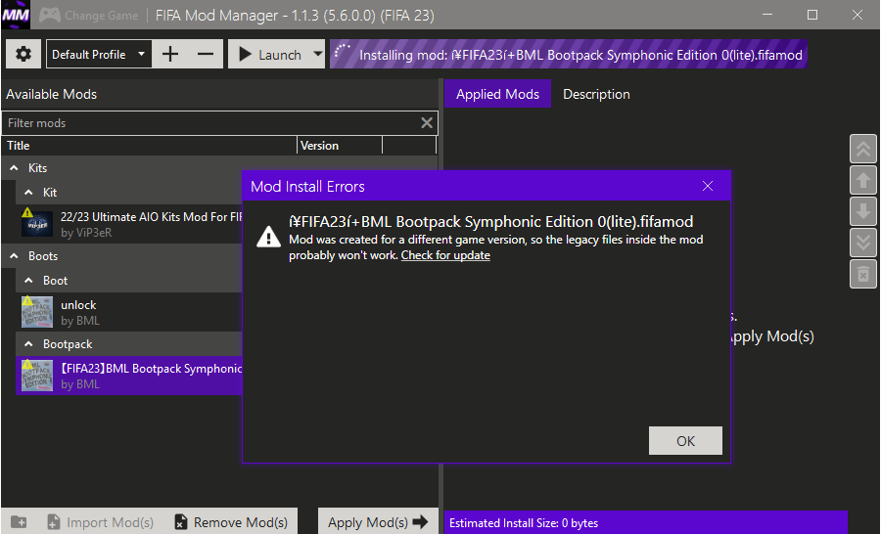The image size is (881, 534).
Task: Switch to the Applied Mods tab
Action: (497, 94)
